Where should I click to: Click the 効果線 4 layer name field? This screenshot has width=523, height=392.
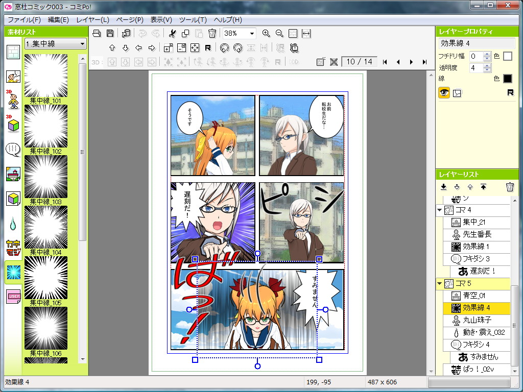[x=477, y=43]
